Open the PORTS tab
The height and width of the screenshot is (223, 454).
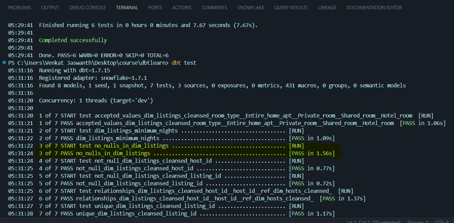155,7
